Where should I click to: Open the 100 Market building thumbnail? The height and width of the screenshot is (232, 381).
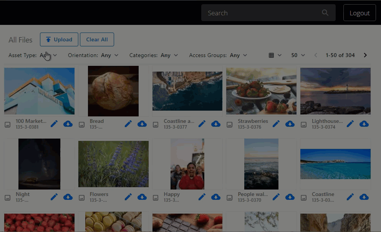click(39, 91)
